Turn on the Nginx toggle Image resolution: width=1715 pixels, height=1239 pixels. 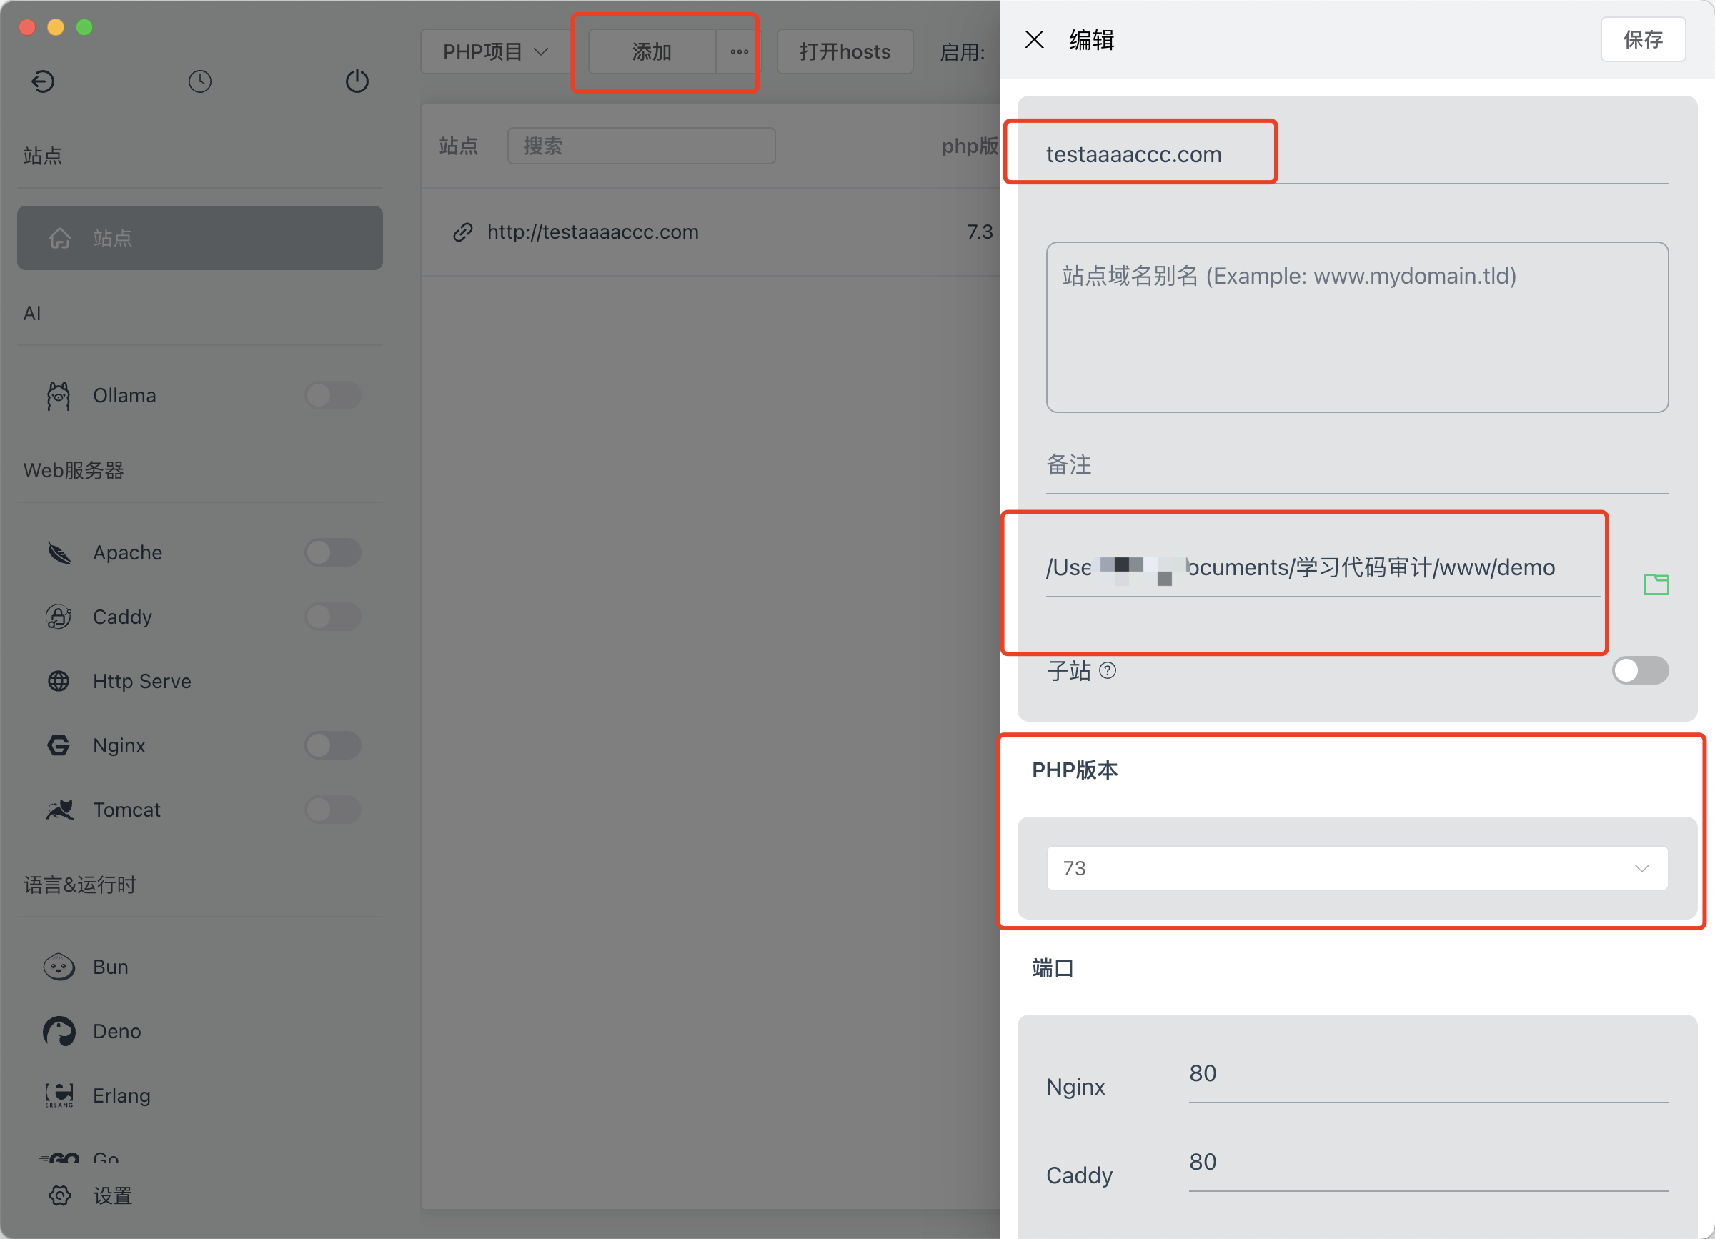(333, 745)
